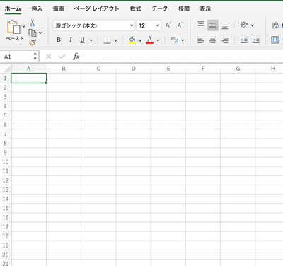Open text orientation dropdown arrow

(253, 25)
